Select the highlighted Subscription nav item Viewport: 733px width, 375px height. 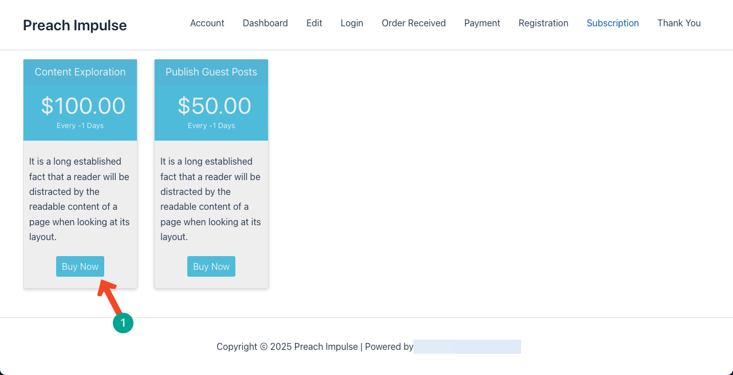(613, 23)
